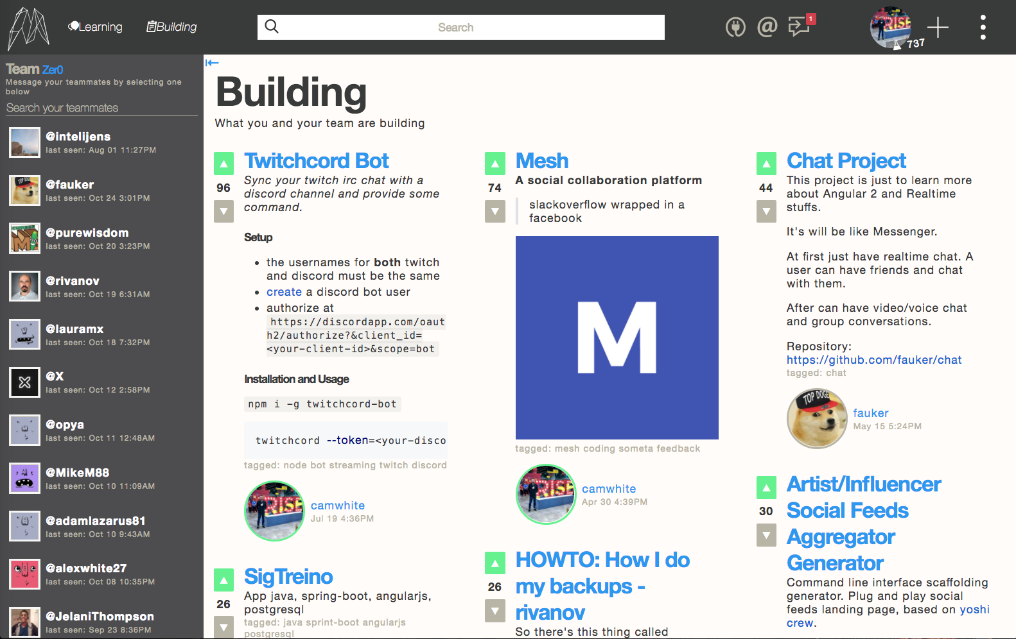Open fauker author link under Chat Project

coord(871,413)
